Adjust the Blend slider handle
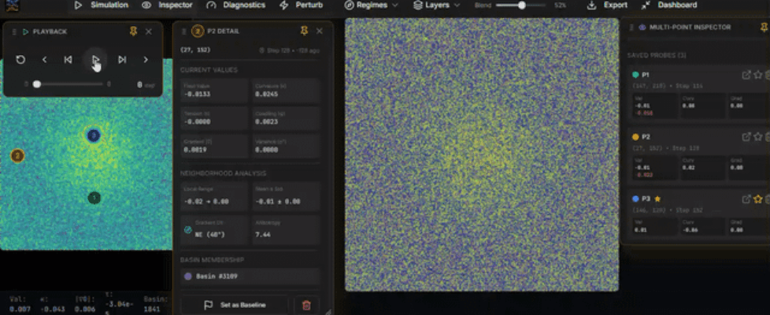 coord(521,6)
